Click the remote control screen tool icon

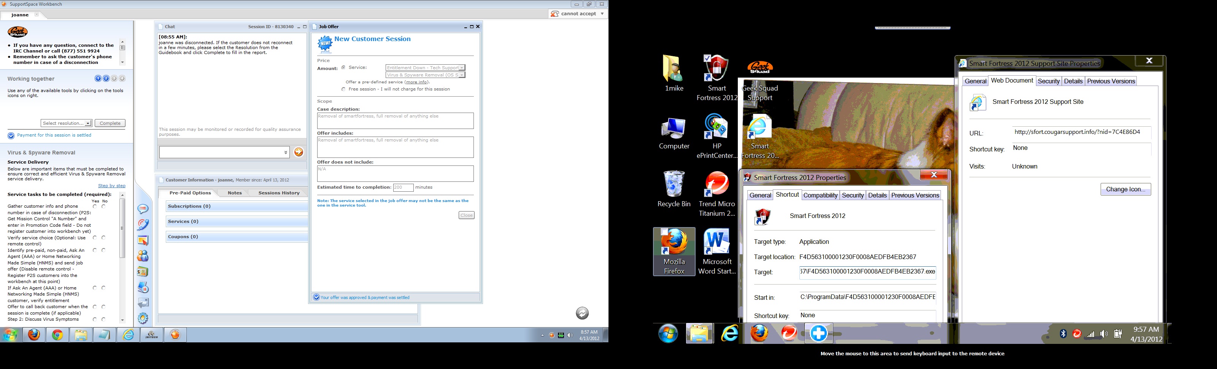tap(143, 240)
